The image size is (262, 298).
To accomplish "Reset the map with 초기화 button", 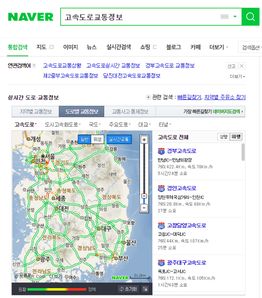I will click(128, 289).
